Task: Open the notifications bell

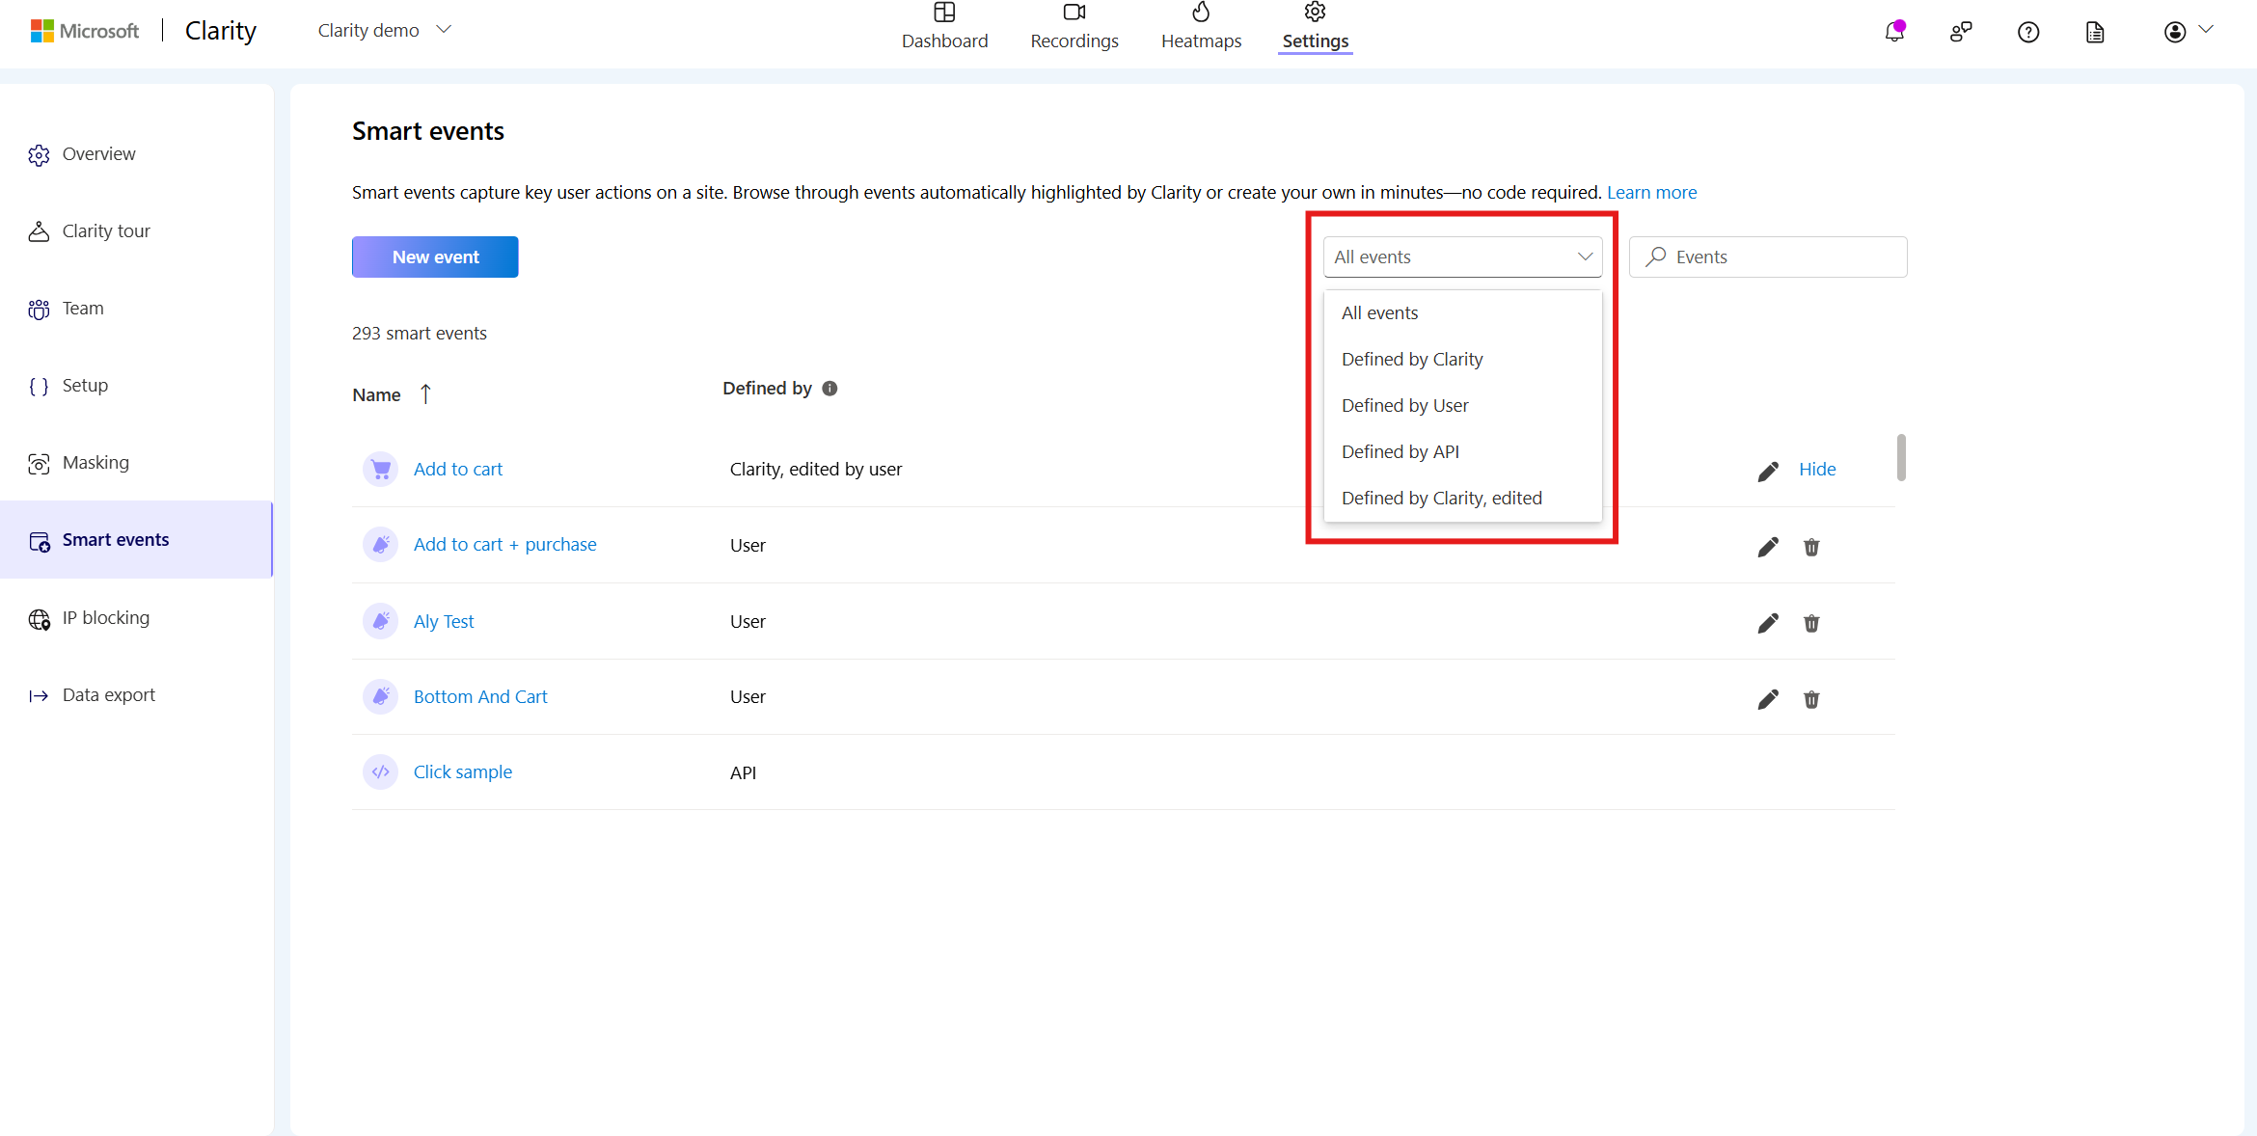Action: (1894, 32)
